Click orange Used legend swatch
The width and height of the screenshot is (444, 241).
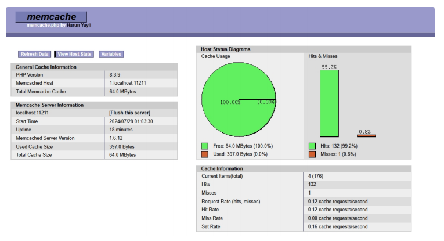[x=205, y=154]
